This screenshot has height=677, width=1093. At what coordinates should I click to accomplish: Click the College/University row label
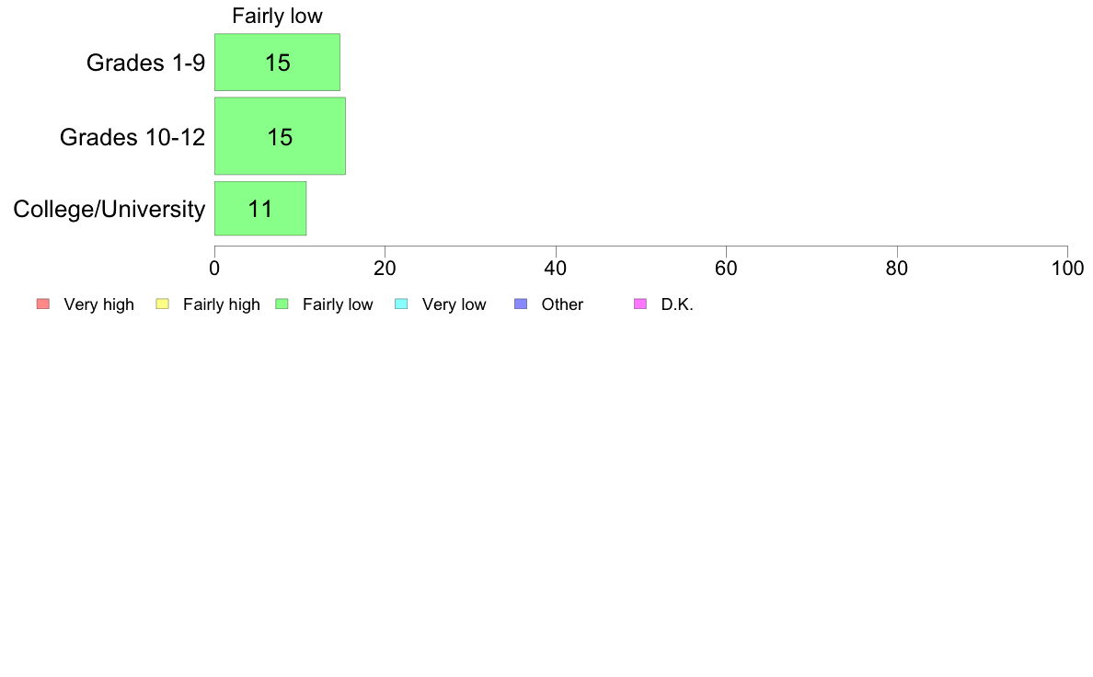pos(109,209)
